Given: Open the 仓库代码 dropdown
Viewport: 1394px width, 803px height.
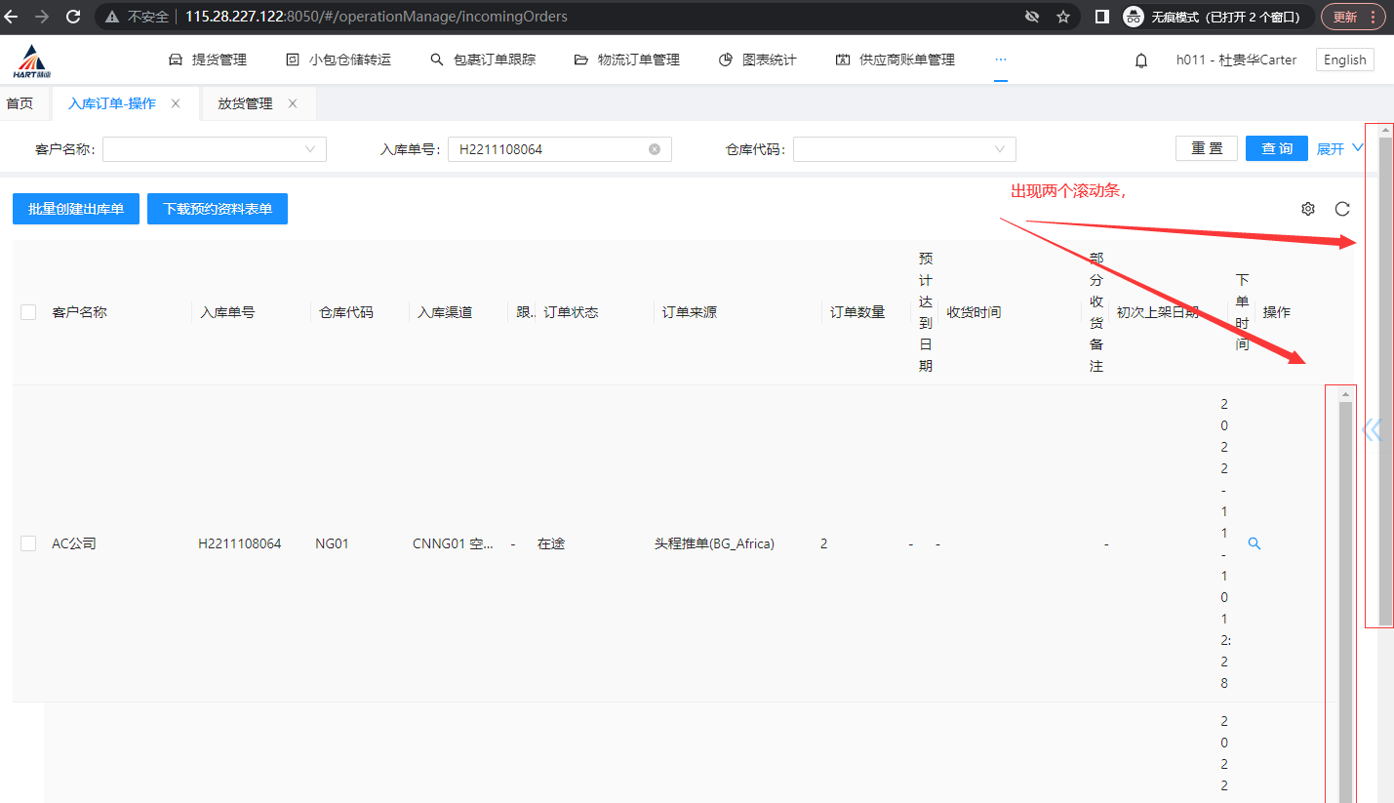Looking at the screenshot, I should 903,149.
